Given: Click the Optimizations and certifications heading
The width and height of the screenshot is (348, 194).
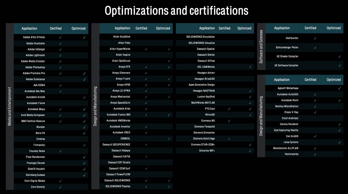Looking at the screenshot, I should pyautogui.click(x=176, y=11).
